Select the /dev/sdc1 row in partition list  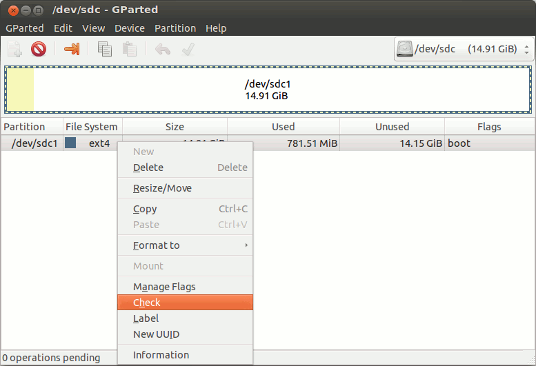(x=268, y=143)
